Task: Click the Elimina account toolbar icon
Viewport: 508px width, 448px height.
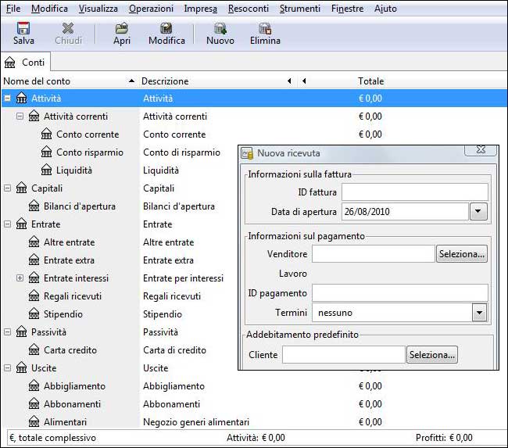Action: point(265,28)
